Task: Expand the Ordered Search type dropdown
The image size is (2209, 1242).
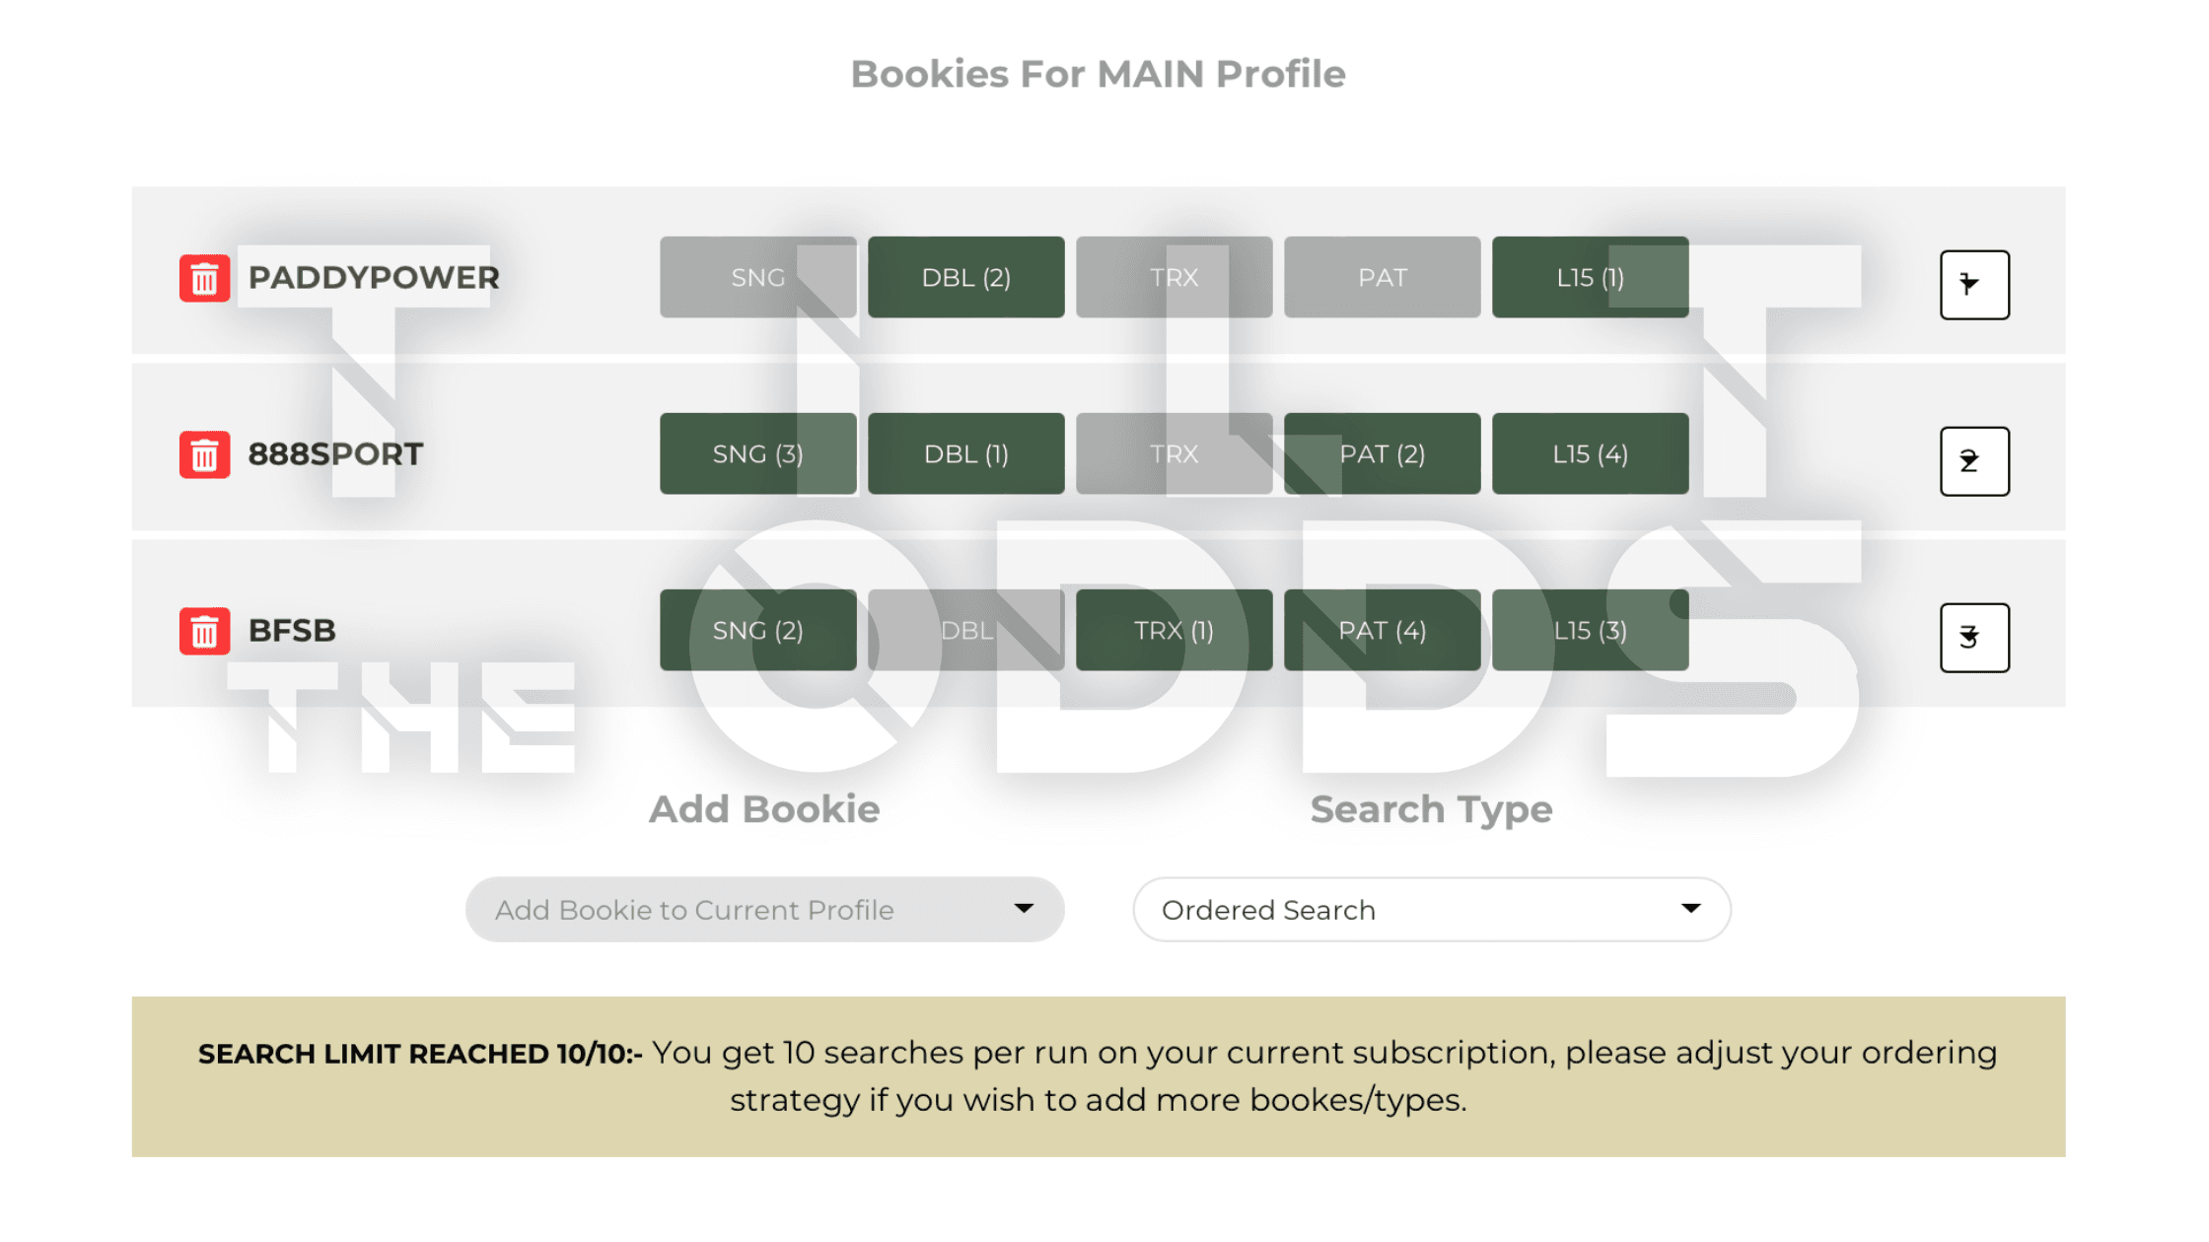Action: click(x=1430, y=910)
